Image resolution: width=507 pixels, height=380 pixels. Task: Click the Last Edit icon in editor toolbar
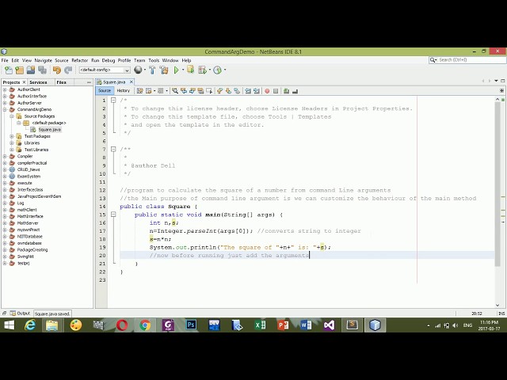[139, 91]
